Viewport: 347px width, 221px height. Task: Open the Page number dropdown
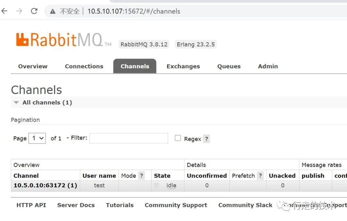click(37, 138)
